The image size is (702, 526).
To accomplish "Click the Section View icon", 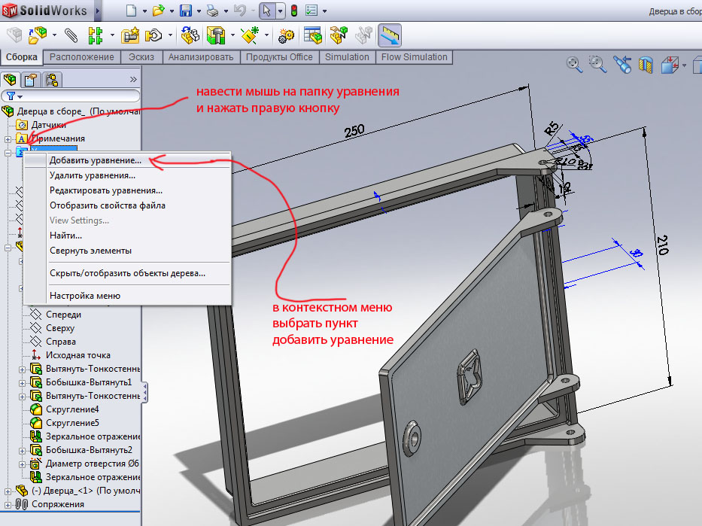I will (646, 65).
